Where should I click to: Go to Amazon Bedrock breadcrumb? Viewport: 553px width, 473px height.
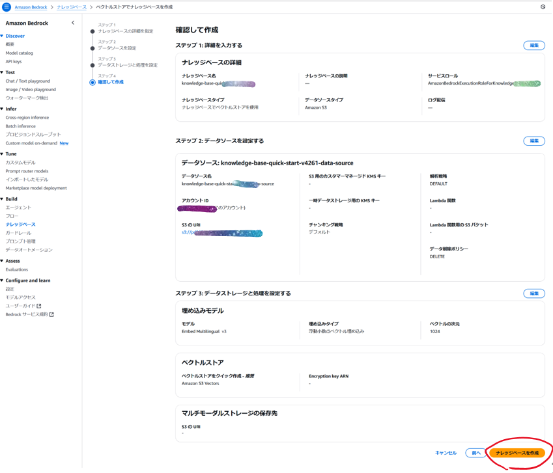click(31, 7)
